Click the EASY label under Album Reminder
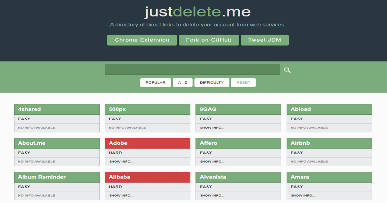 (x=24, y=187)
